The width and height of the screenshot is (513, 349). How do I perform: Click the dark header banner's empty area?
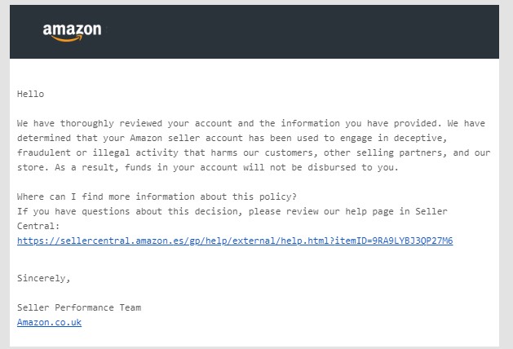click(x=294, y=32)
